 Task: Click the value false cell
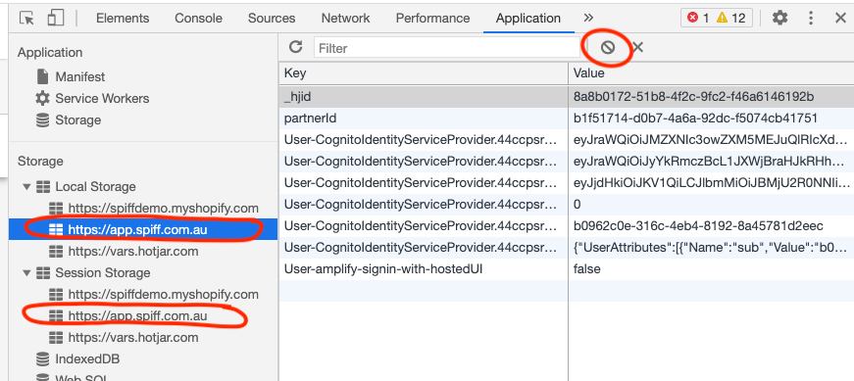tap(711, 269)
